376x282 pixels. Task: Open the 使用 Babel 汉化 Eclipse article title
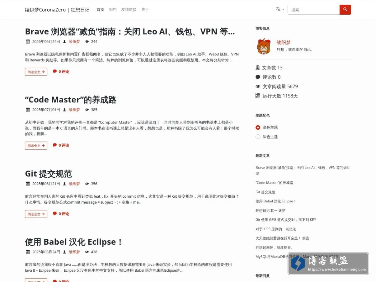[x=74, y=242]
